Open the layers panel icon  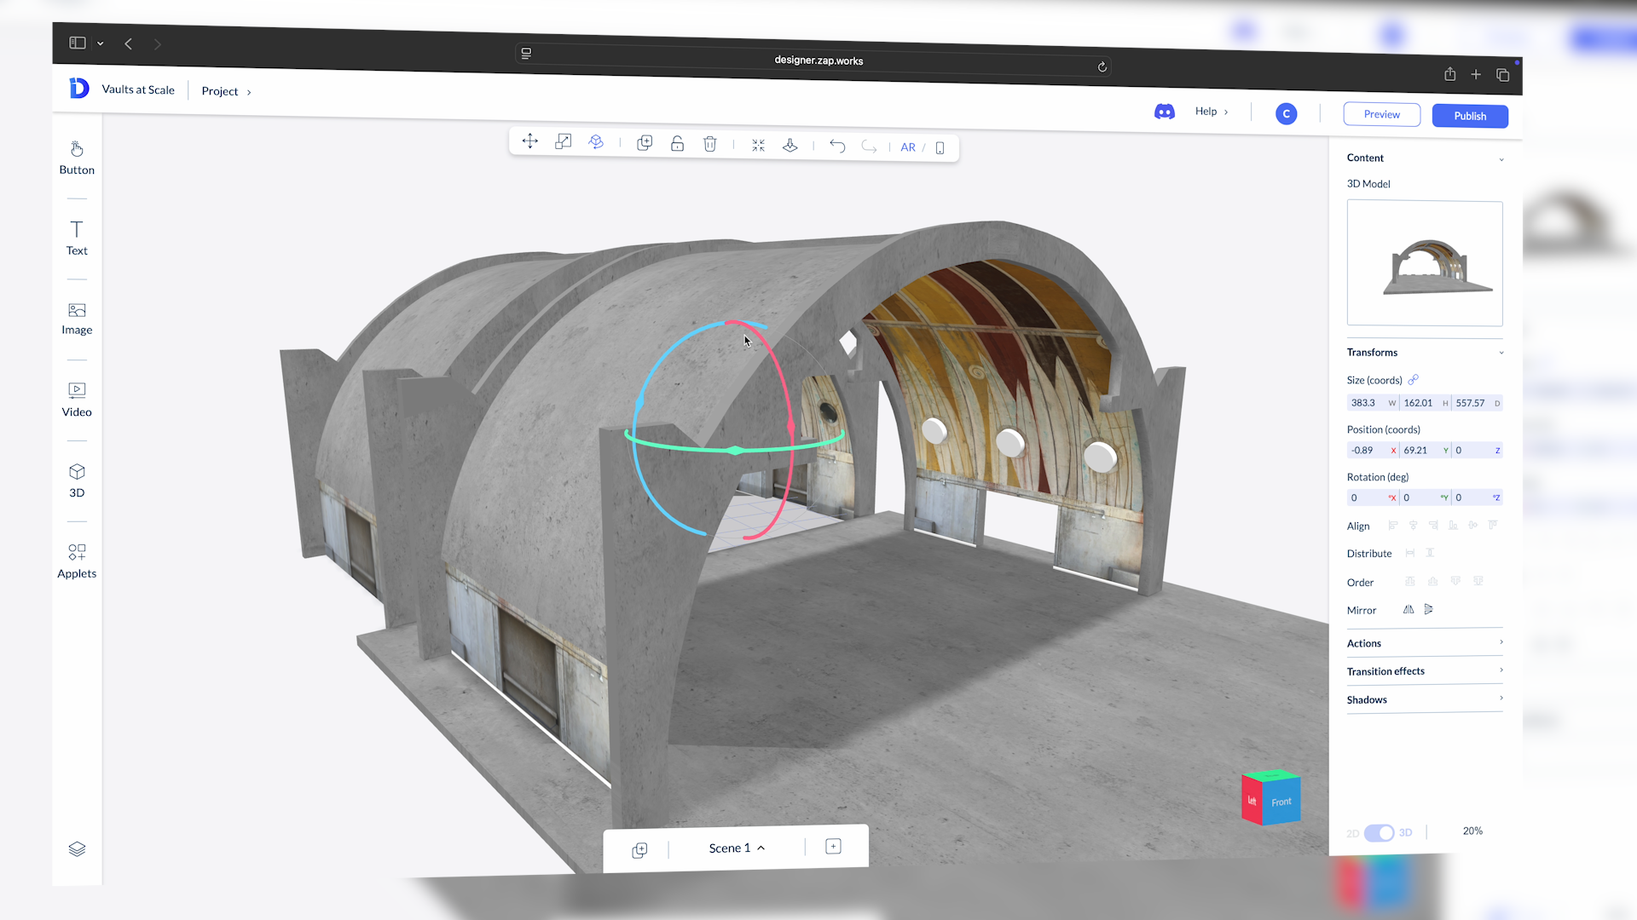(x=77, y=849)
